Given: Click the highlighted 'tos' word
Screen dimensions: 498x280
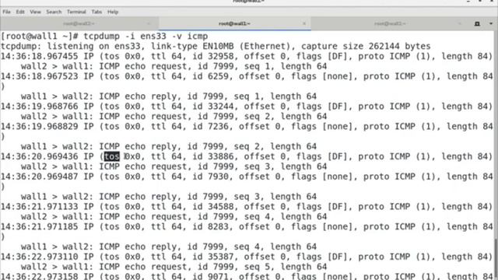Looking at the screenshot, I should [x=112, y=156].
